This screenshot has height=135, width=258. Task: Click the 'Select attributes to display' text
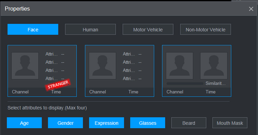(47, 108)
